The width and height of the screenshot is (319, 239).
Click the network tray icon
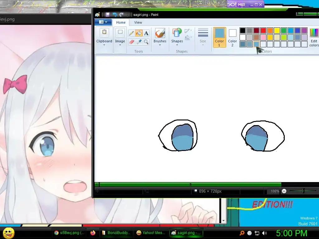(x=257, y=233)
